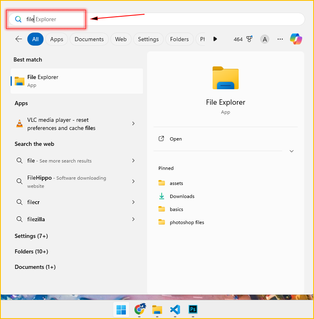
Task: Open the pinned Downloads folder
Action: 182,196
